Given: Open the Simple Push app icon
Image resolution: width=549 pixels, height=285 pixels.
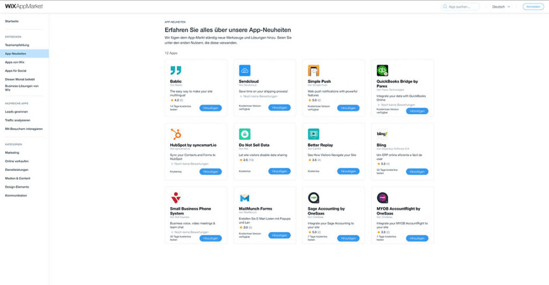Looking at the screenshot, I should 313,70.
